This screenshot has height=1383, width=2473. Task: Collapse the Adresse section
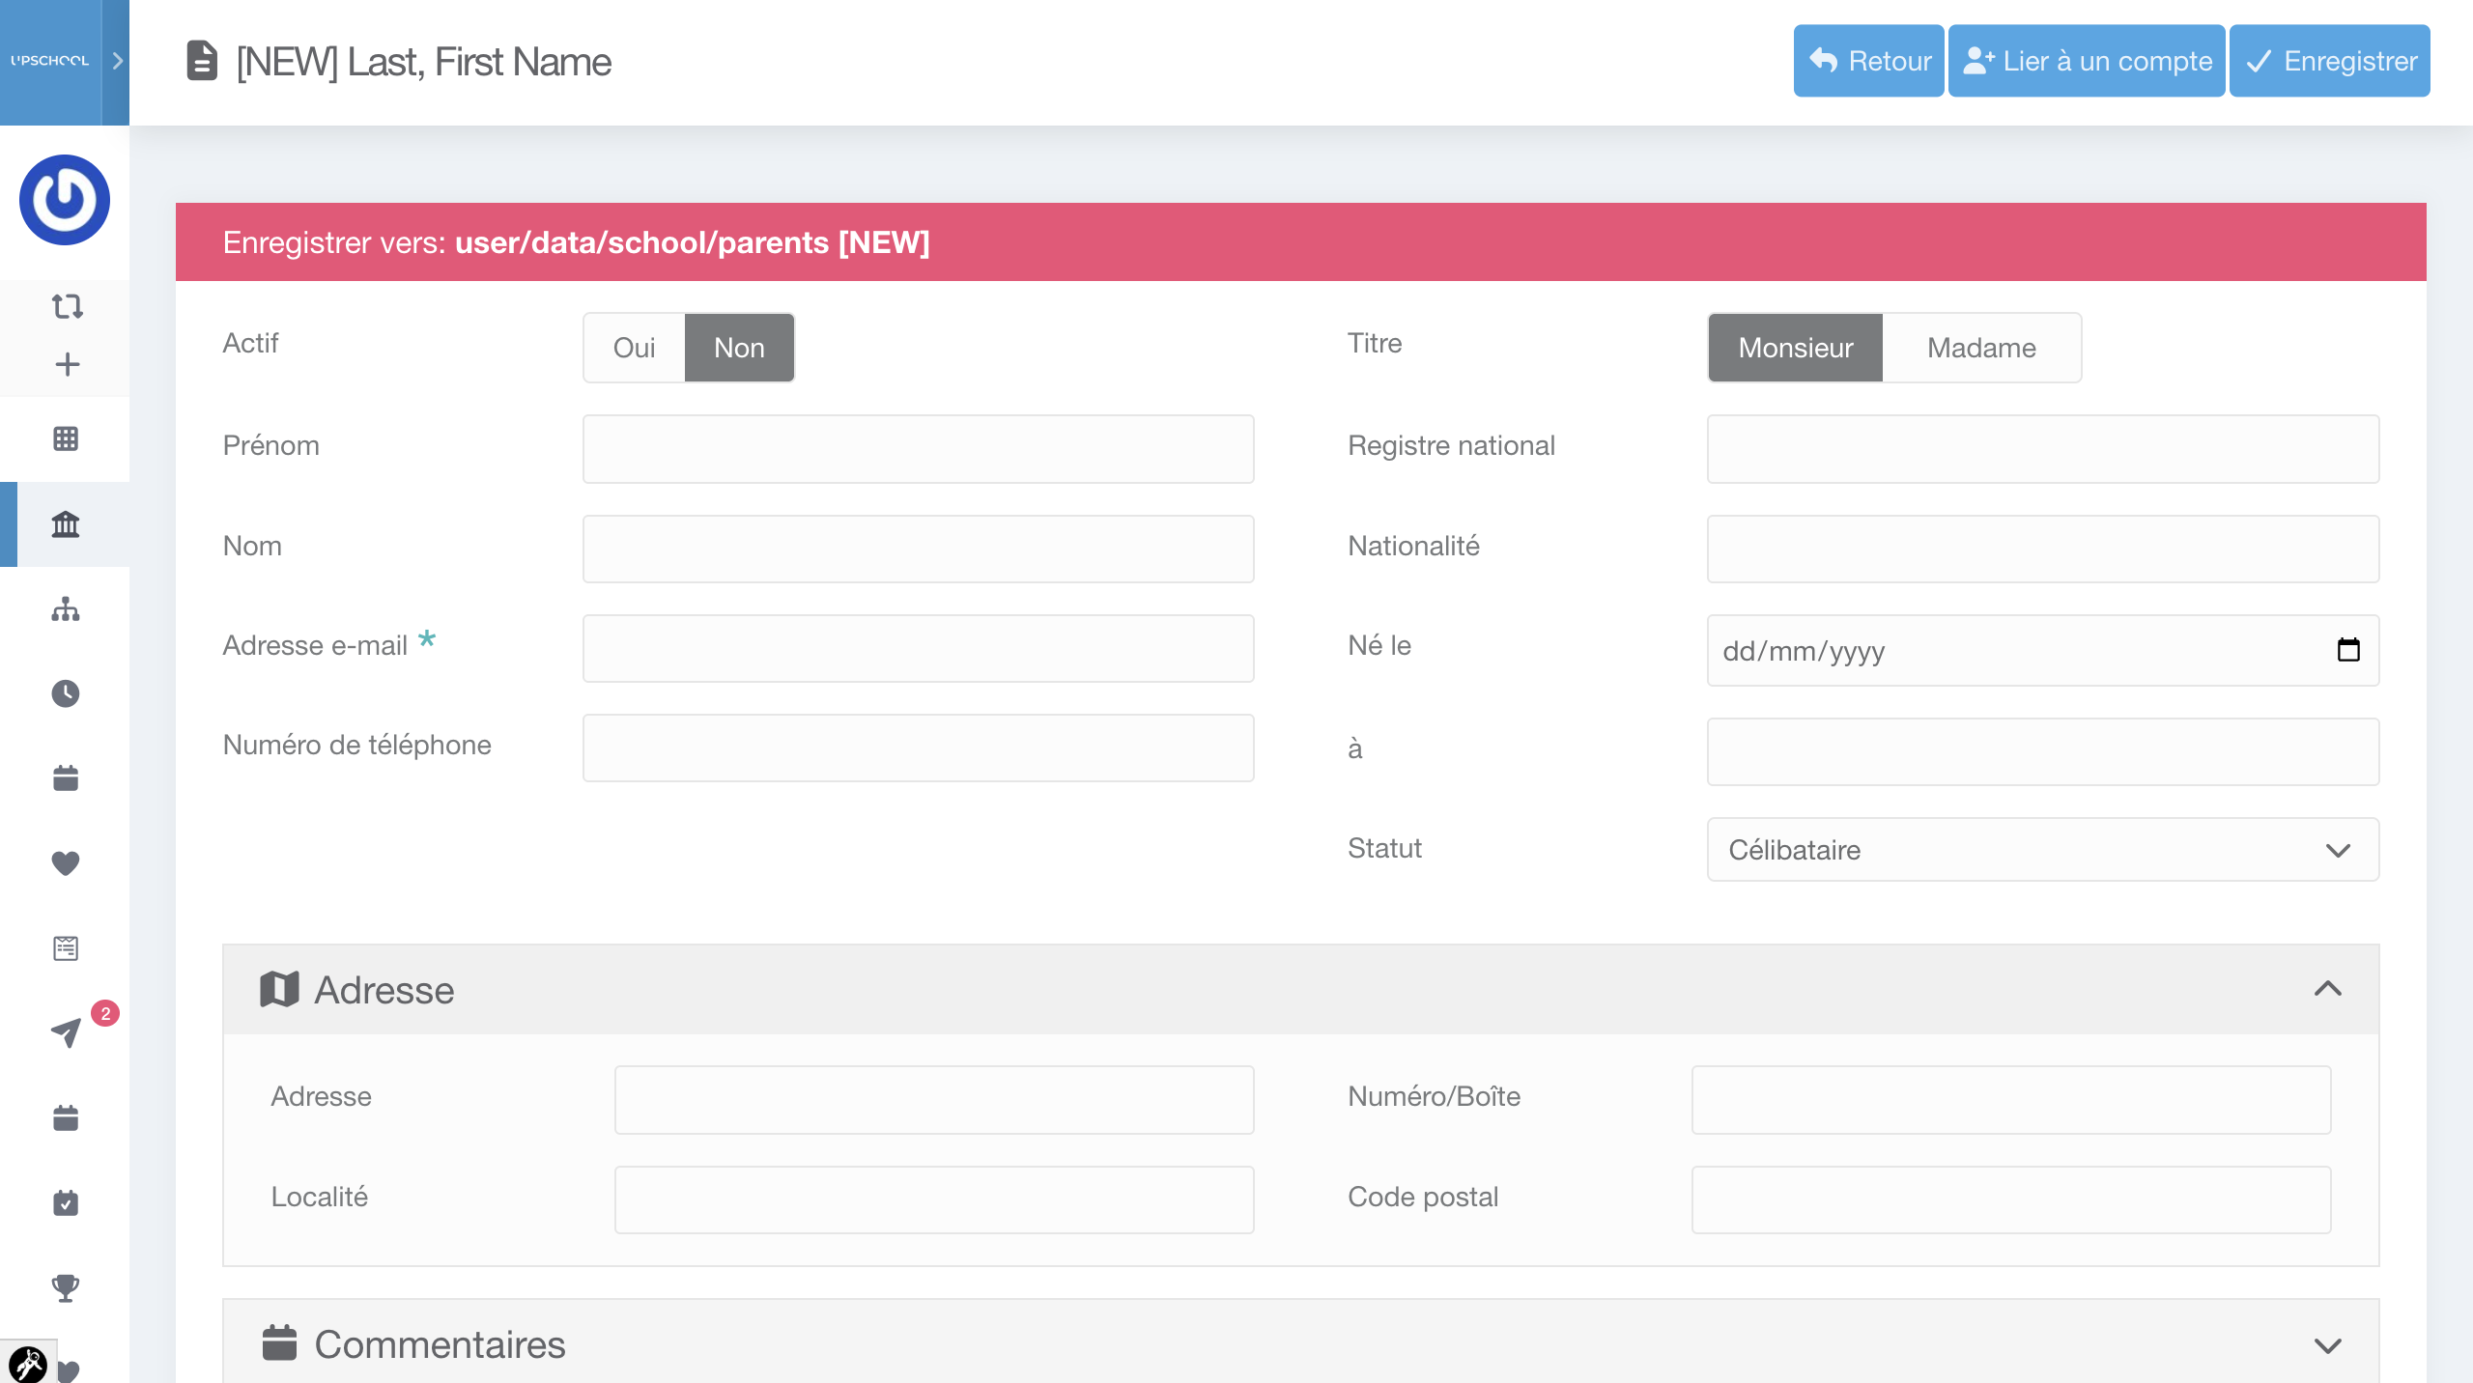2328,989
